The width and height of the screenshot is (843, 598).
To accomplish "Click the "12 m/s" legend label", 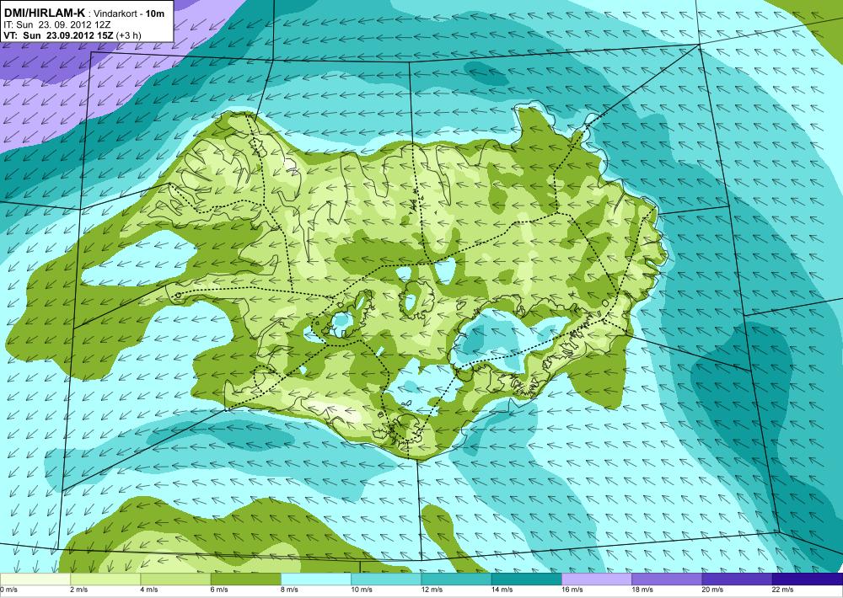I will point(432,590).
